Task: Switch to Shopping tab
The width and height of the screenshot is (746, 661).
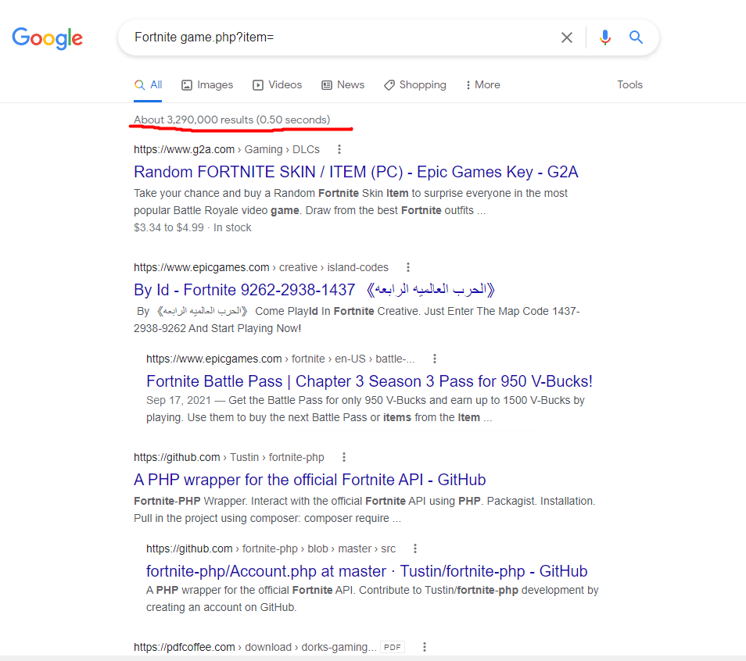Action: (415, 84)
